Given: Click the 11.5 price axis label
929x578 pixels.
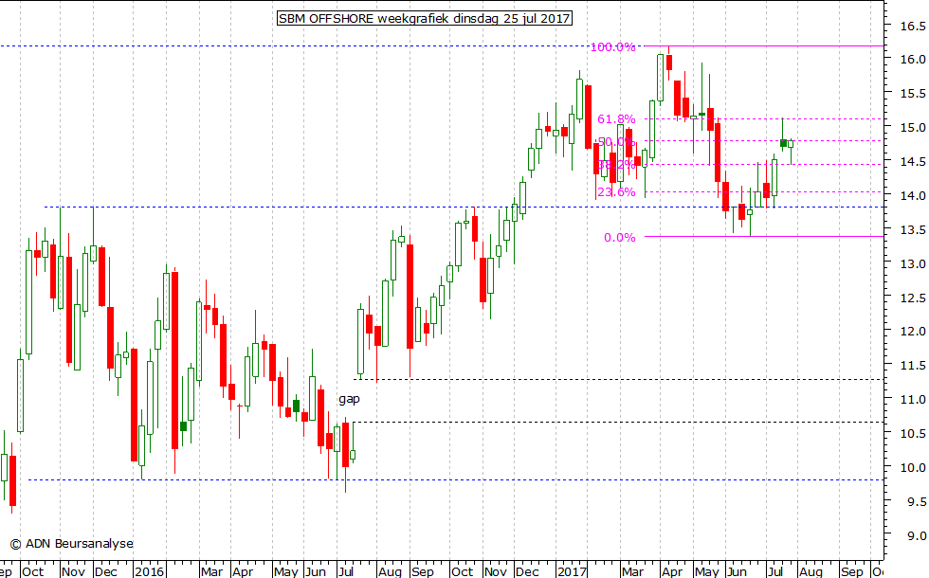Looking at the screenshot, I should tap(912, 366).
